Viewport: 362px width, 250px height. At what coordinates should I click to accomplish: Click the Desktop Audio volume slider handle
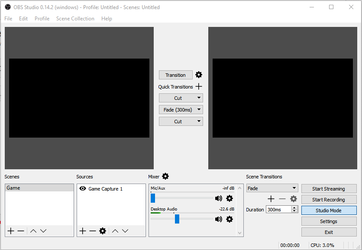[x=177, y=219]
